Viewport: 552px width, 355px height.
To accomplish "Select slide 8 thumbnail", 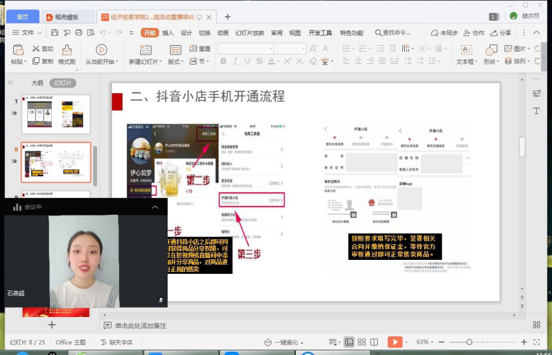I will tap(56, 162).
